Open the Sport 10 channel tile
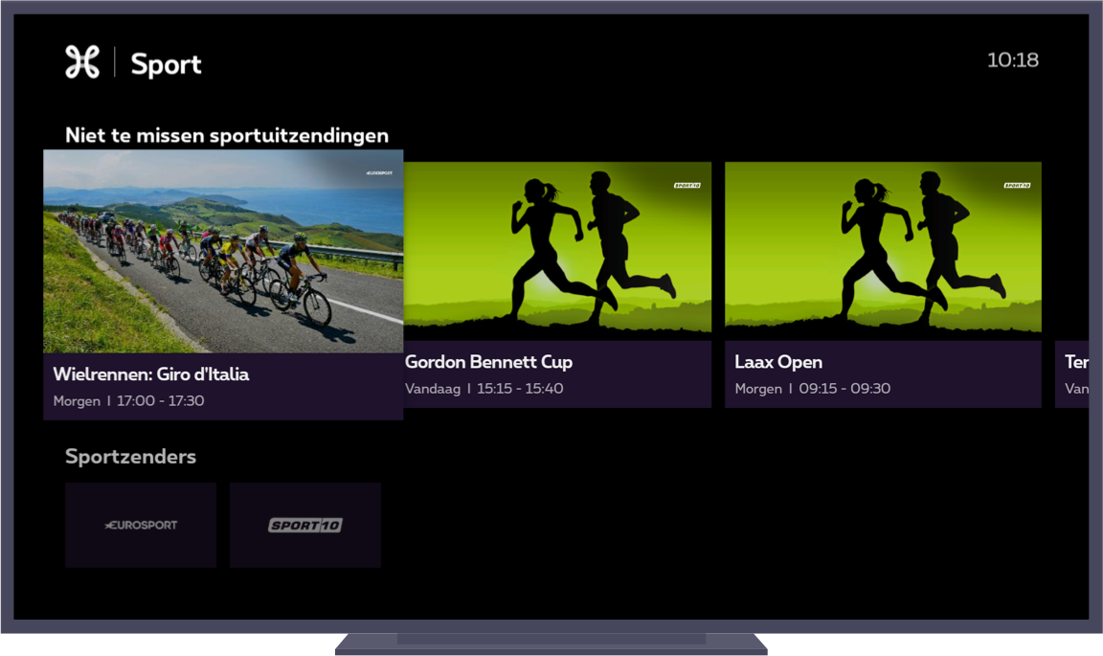 click(304, 525)
